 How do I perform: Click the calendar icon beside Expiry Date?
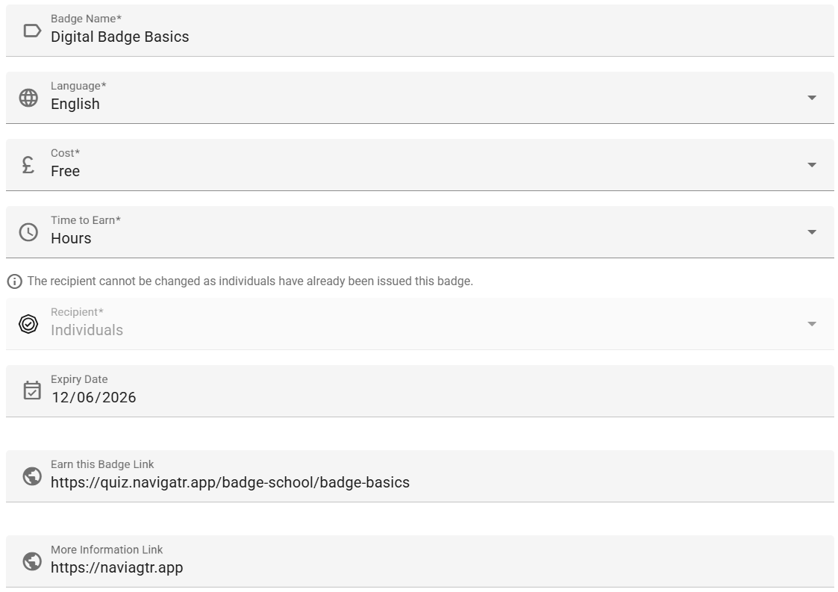[x=31, y=390]
